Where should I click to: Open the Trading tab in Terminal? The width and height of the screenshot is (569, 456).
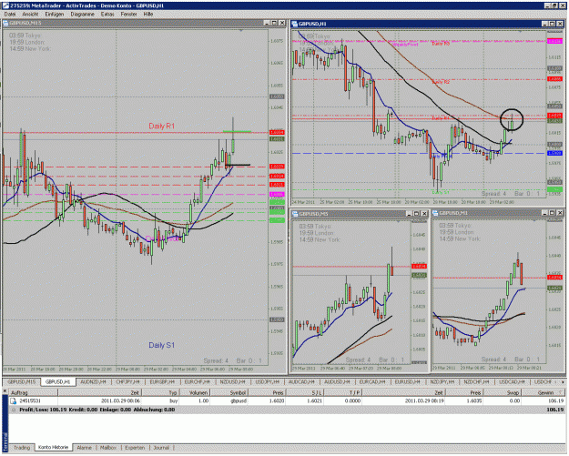pyautogui.click(x=22, y=448)
